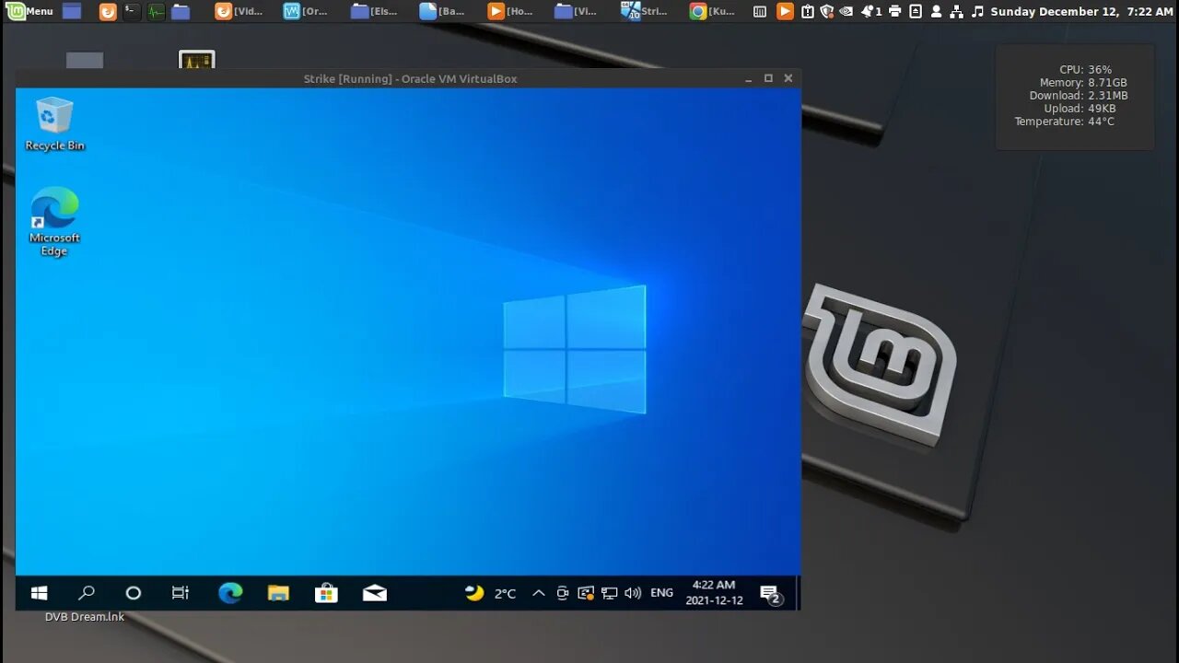Open the printers tray icon
Viewport: 1179px width, 663px height.
(894, 12)
